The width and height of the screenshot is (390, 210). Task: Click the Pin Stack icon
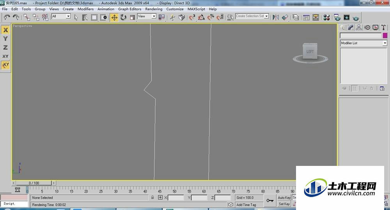[x=344, y=88]
